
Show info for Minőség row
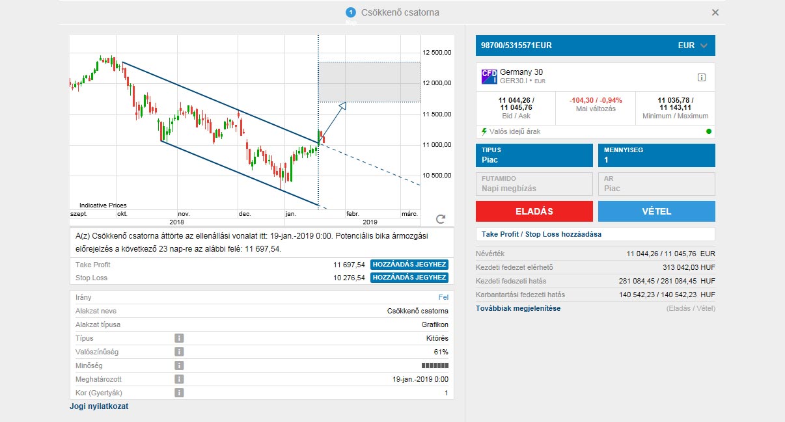coord(179,365)
